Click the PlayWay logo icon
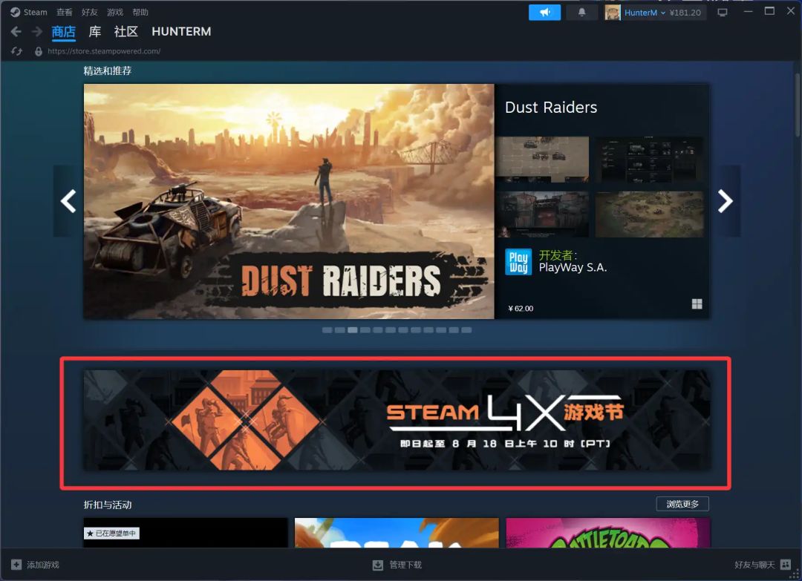This screenshot has width=802, height=581. pyautogui.click(x=518, y=262)
